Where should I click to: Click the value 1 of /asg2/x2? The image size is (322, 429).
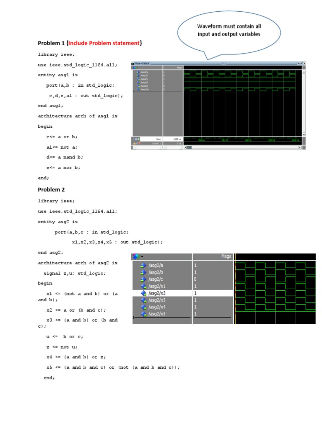(x=195, y=293)
